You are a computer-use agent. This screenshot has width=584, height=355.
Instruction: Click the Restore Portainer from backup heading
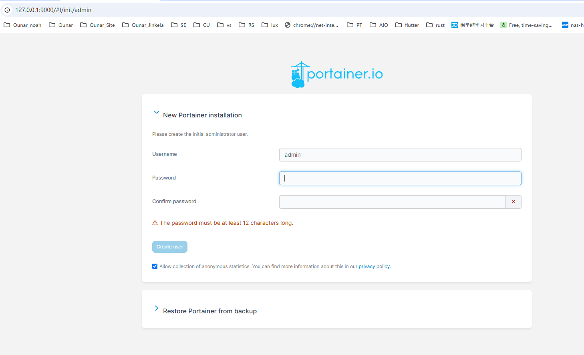coord(210,311)
